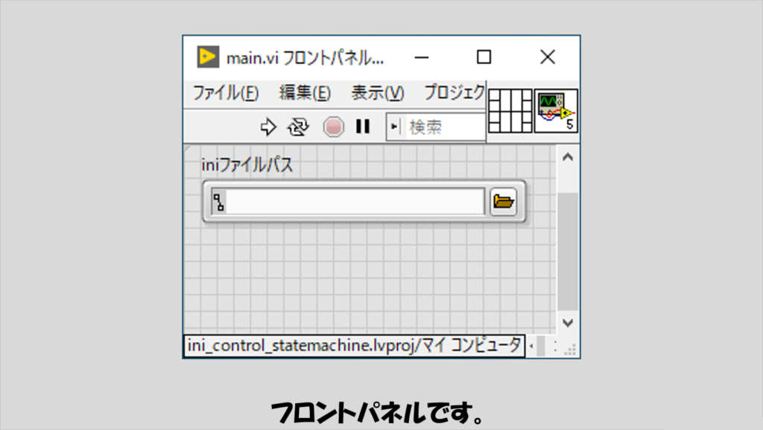The width and height of the screenshot is (763, 430).
Task: Click the VI icon thumbnail
Action: click(556, 110)
